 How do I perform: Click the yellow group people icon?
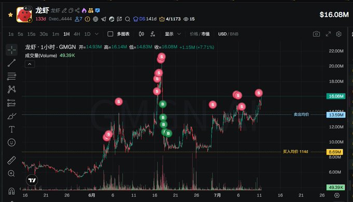point(91,10)
